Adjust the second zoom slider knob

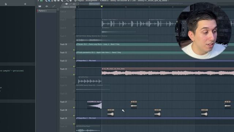click(x=75, y=7)
